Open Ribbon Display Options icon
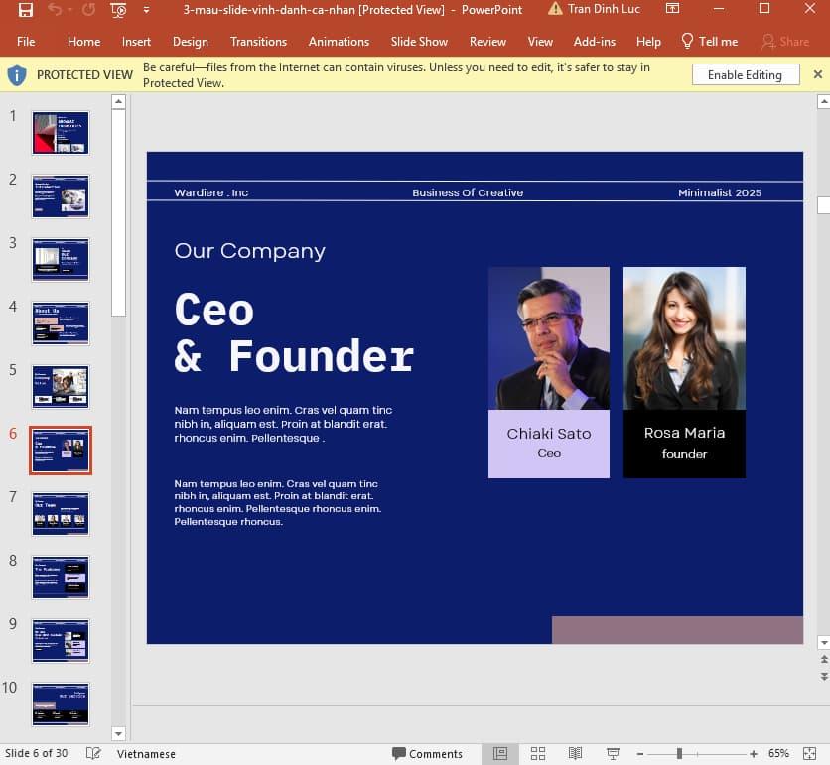 coord(672,9)
